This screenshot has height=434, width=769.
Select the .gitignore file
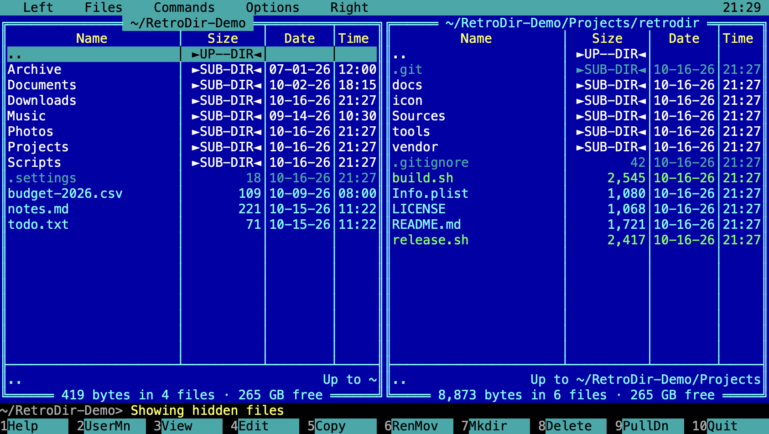click(x=577, y=163)
